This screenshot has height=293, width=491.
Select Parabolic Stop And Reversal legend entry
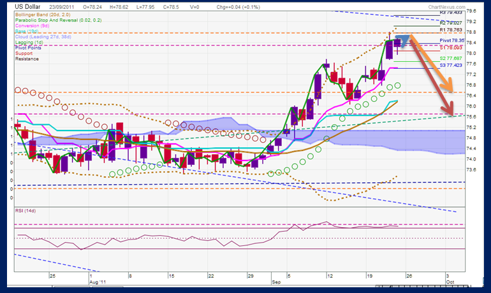(x=58, y=20)
